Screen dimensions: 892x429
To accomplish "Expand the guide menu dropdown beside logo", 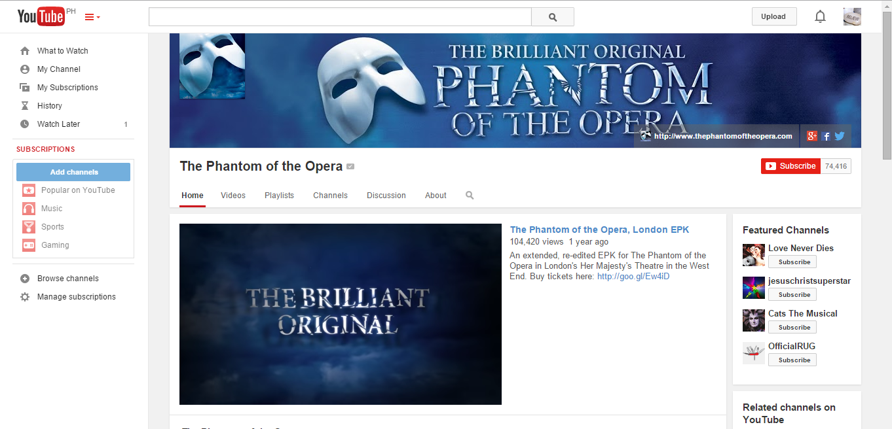I will 92,17.
